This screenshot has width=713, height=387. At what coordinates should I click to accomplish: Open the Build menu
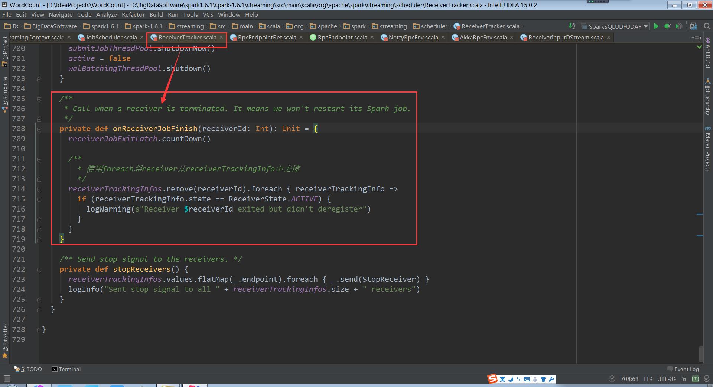tap(156, 14)
